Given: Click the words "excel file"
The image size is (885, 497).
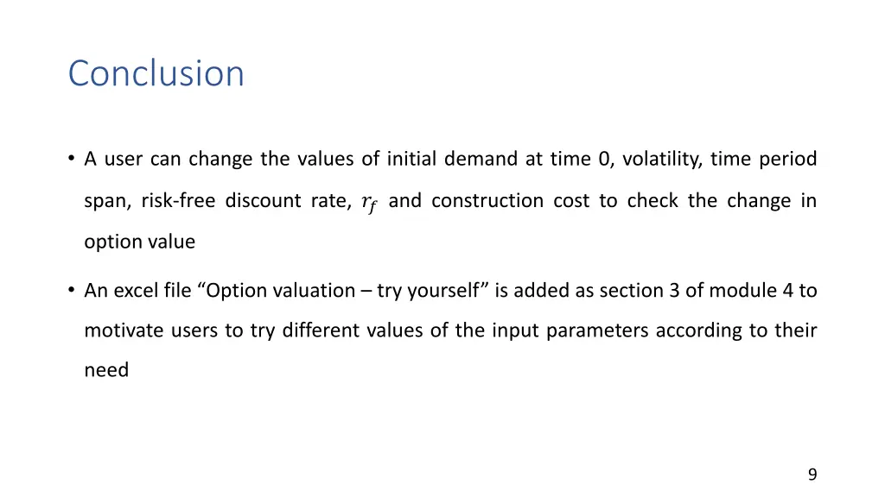Looking at the screenshot, I should coord(152,291).
